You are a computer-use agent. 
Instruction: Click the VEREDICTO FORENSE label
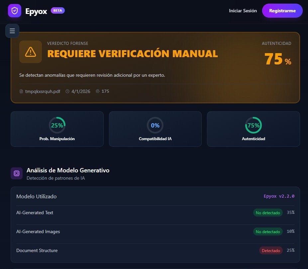[x=67, y=44]
